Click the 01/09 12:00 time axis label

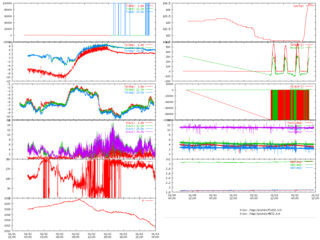click(192, 197)
